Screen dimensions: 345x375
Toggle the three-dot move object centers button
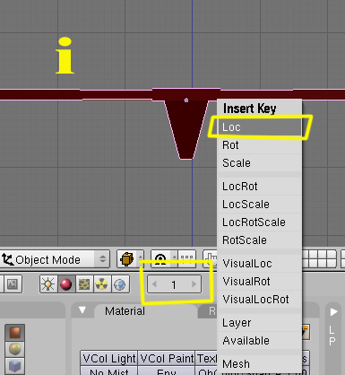pos(187,259)
